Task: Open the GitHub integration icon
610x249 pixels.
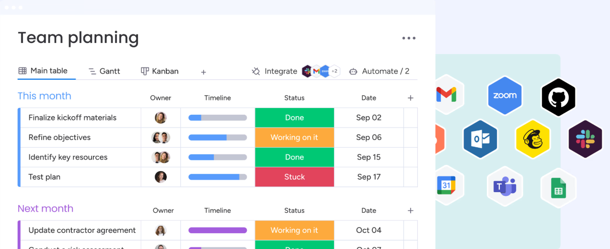Action: coord(558,97)
